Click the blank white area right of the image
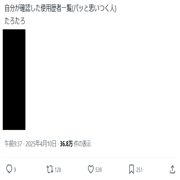 tap(101, 79)
